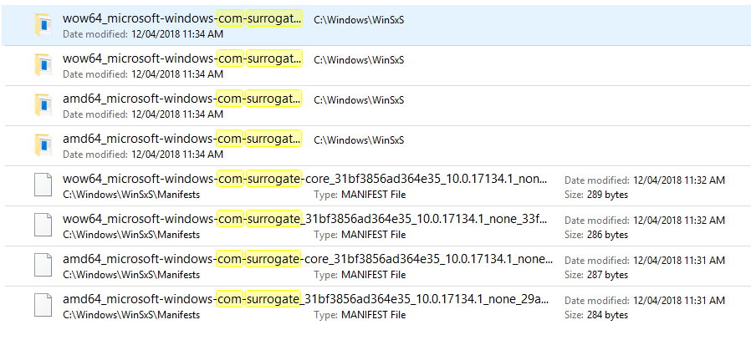This screenshot has width=751, height=340.
Task: Click Date modified 11:34 AM in highlighted row
Action: tap(143, 34)
